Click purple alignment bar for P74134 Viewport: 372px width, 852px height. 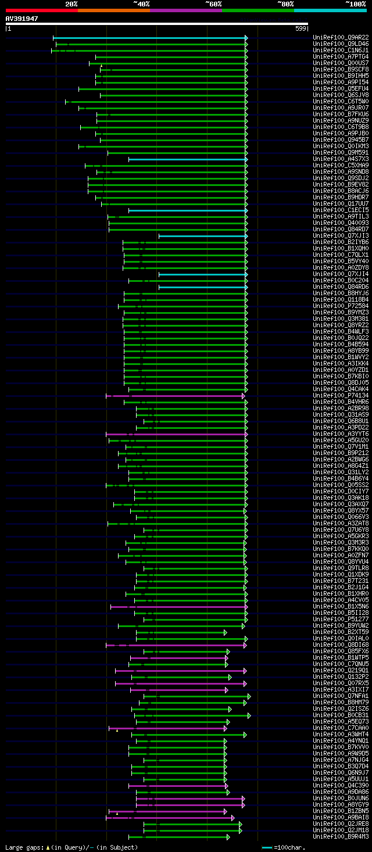176,396
